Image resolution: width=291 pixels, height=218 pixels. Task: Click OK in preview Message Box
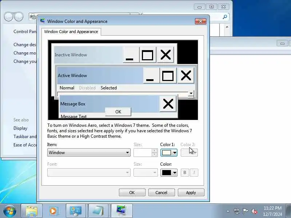click(118, 112)
